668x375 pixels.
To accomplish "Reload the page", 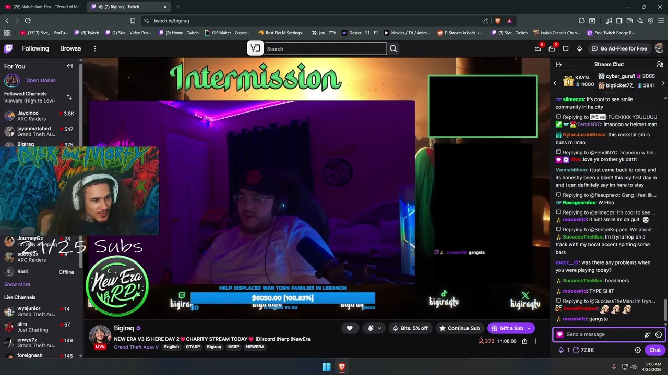I will (x=28, y=21).
